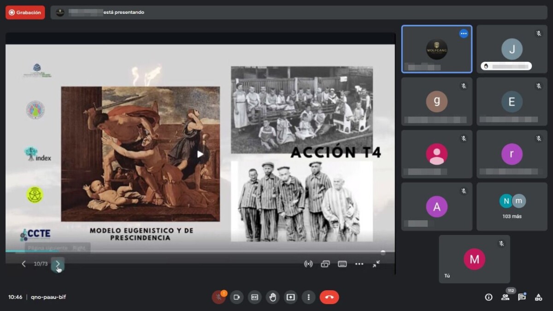
Task: Click 'MODELO EUGENISTICO Y DE PRESCINDENCIA' caption
Action: tap(141, 234)
